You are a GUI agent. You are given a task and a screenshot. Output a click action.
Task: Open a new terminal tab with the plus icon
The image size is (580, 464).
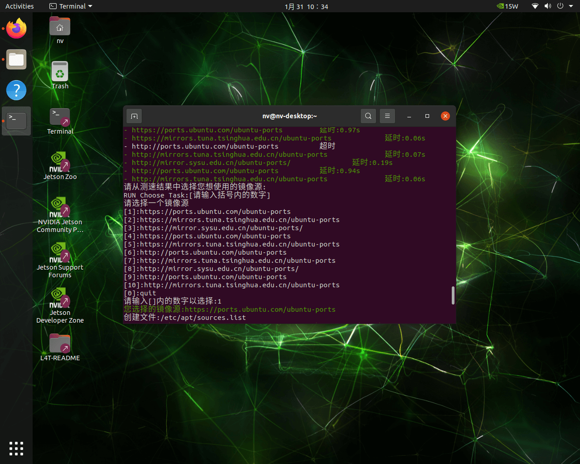[x=134, y=116]
